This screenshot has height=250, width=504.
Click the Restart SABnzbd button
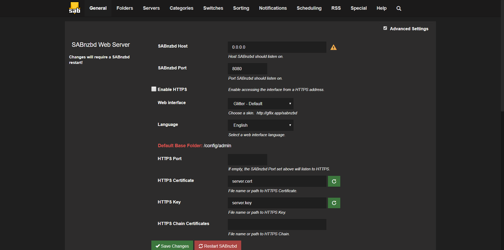point(218,246)
